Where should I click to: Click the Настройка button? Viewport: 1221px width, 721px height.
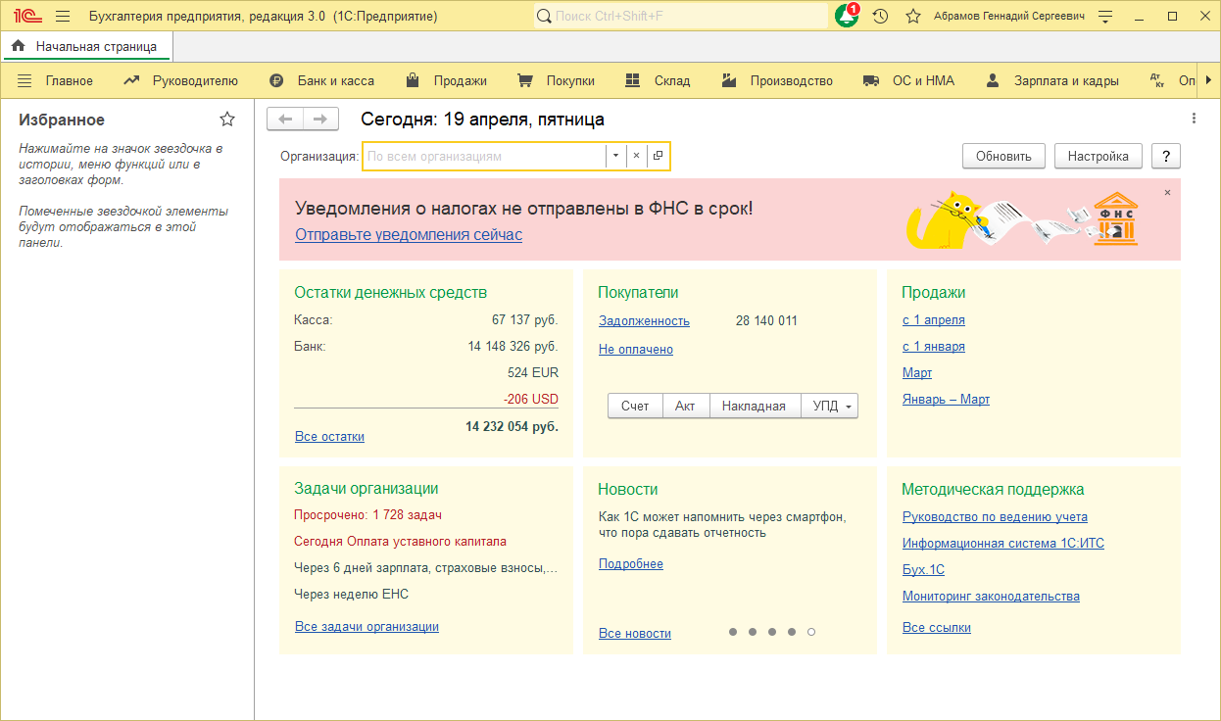(1098, 156)
